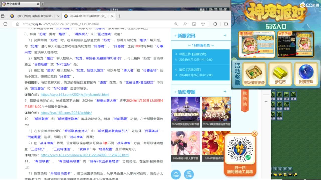This screenshot has height=180, width=321.
Task: Select the 杂 chat channel button
Action: [290, 169]
